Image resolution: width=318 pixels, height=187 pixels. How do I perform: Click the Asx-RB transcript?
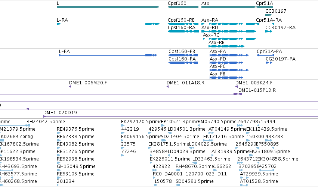tap(226, 46)
